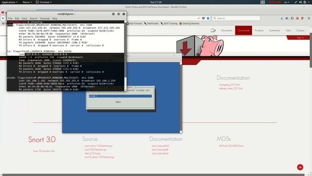Click the volume speaker icon in system tray
312x176 pixels.
[x=300, y=2]
